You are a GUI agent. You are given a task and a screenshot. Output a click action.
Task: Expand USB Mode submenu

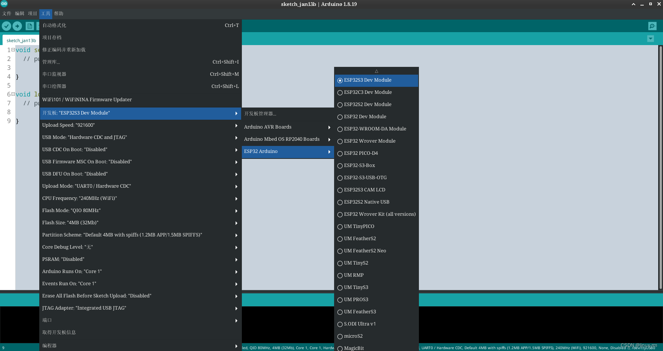pos(140,137)
